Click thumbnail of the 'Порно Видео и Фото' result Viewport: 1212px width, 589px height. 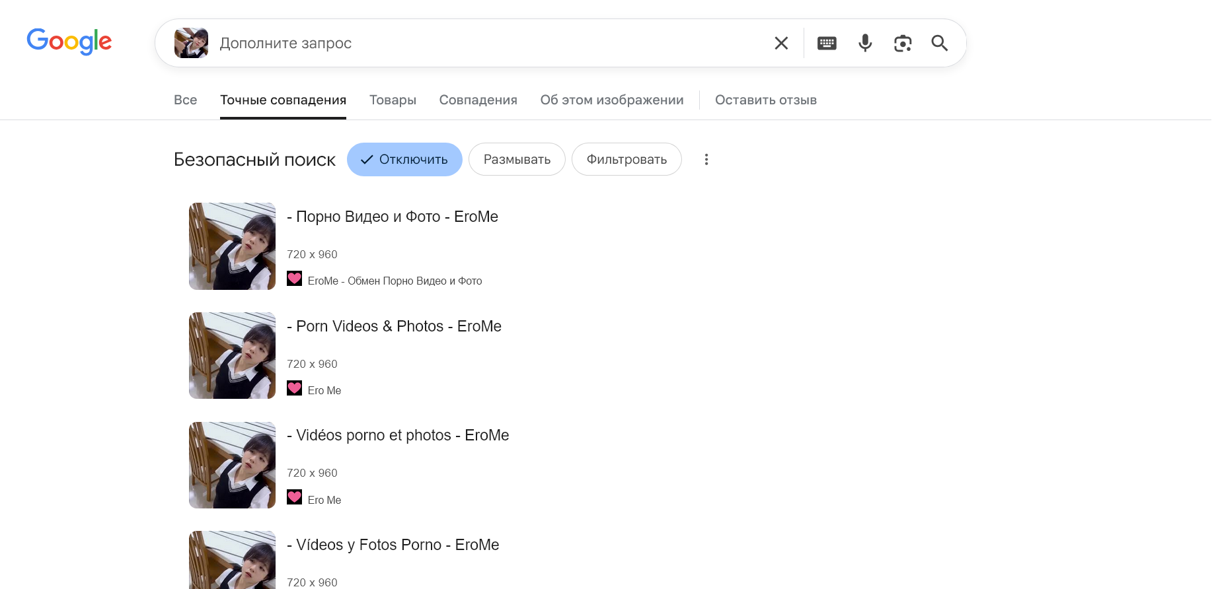[232, 246]
